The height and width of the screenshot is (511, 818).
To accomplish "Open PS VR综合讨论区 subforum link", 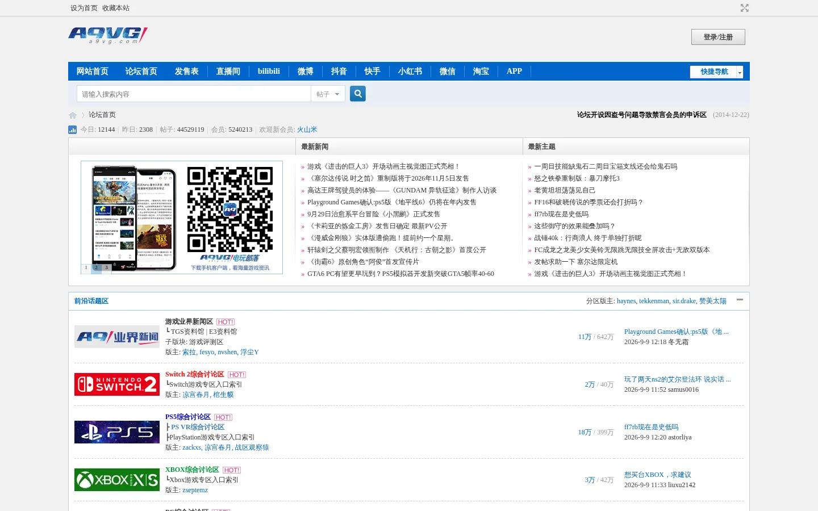I will 198,427.
